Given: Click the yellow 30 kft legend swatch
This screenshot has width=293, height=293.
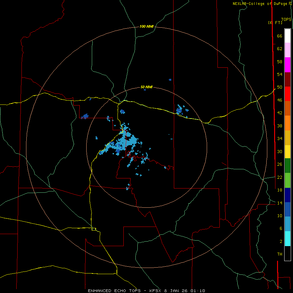Looking at the screenshot, I should click(287, 151).
